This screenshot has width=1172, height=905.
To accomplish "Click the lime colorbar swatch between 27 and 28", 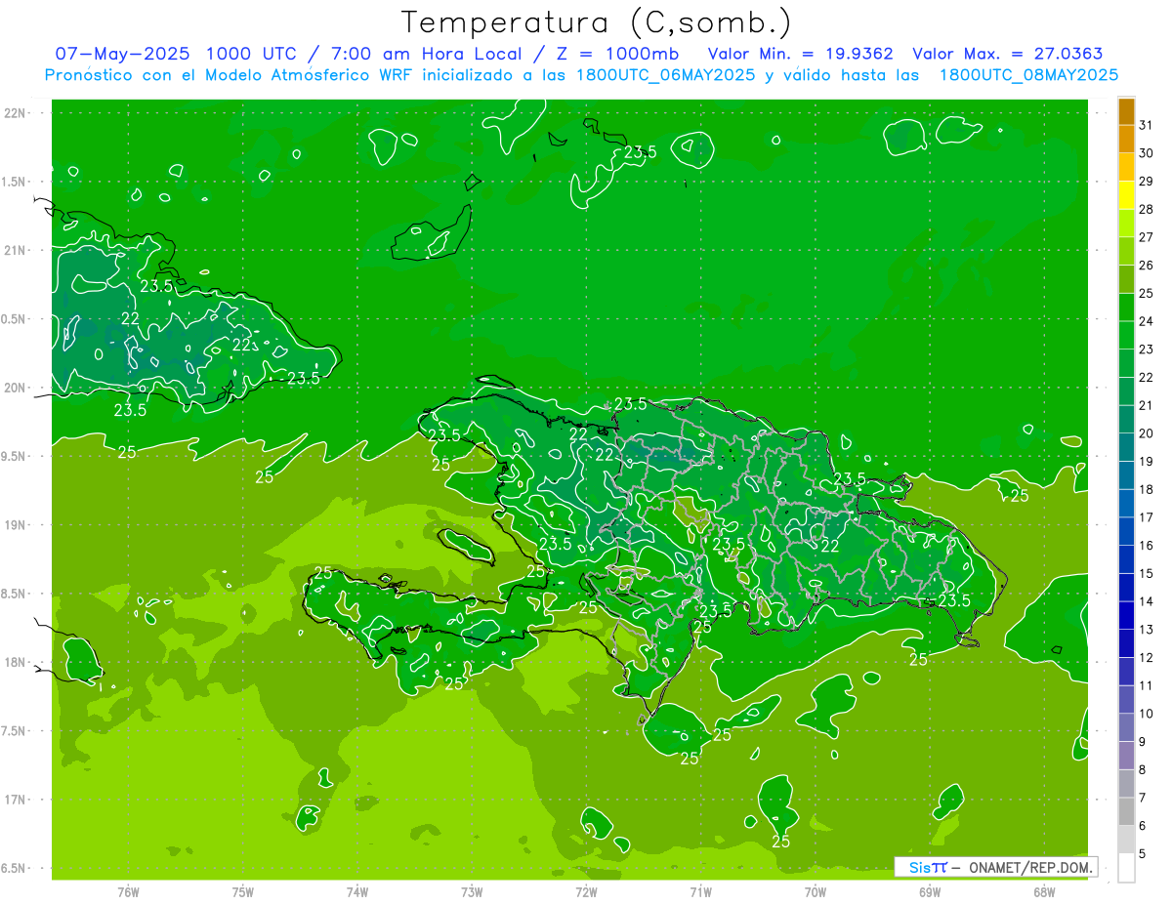I will coord(1126,224).
